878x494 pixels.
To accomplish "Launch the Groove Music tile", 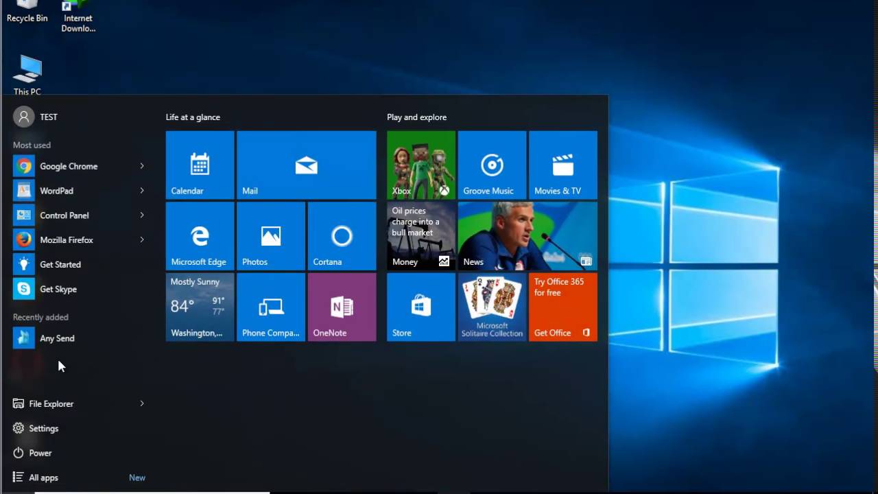I will [x=492, y=165].
